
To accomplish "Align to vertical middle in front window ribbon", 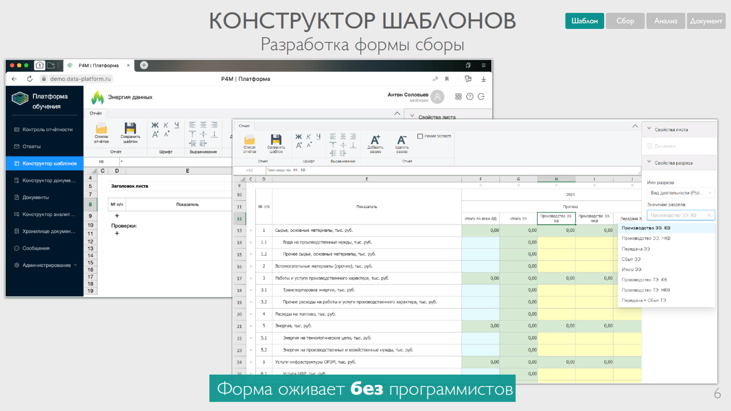I will point(343,145).
